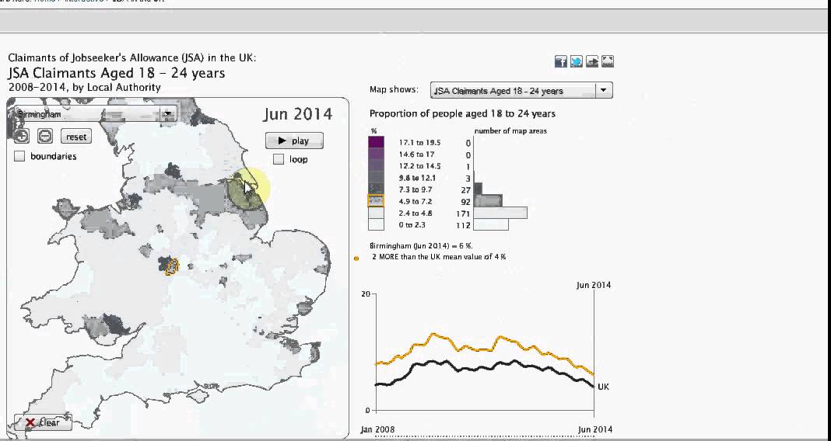Viewport: 831px width, 441px height.
Task: Click the 'Birmingham (Jun 2014) = 6 %' text
Action: click(421, 246)
